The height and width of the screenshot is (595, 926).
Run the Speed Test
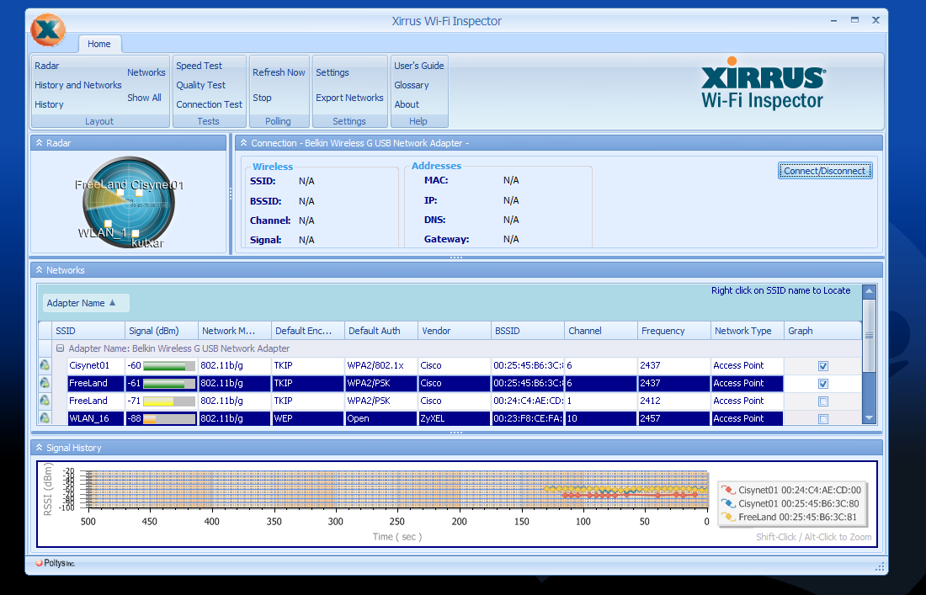click(x=199, y=66)
